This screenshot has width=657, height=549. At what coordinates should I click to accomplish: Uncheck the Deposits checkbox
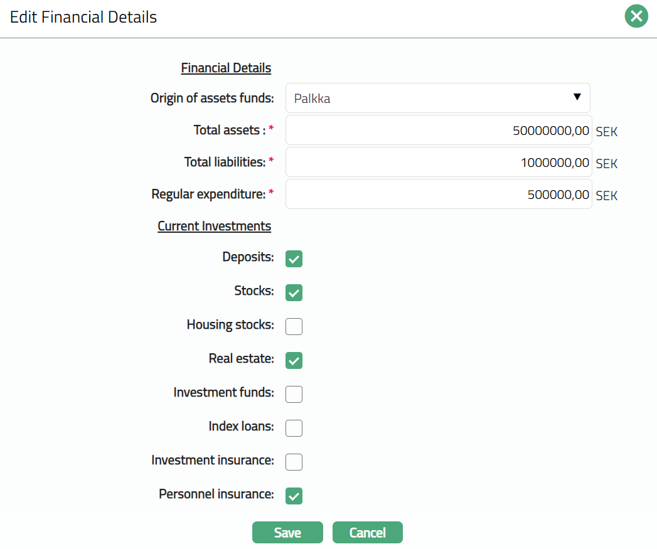[x=294, y=259]
